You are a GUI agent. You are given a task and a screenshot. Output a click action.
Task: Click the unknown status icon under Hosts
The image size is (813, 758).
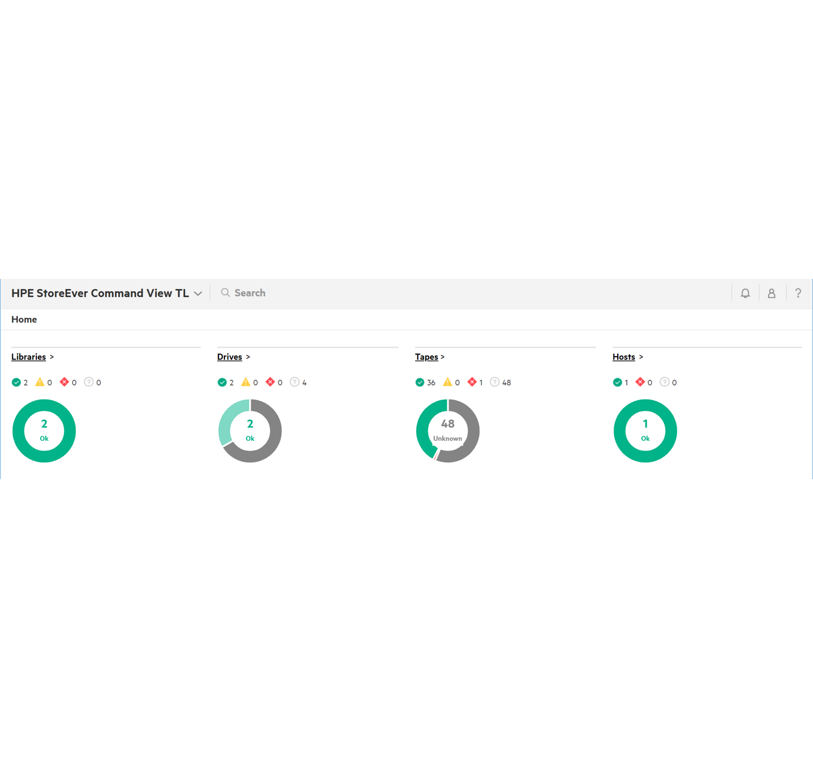tap(665, 382)
